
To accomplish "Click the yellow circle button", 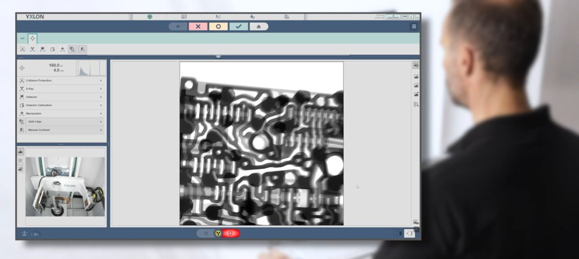I will click(218, 27).
